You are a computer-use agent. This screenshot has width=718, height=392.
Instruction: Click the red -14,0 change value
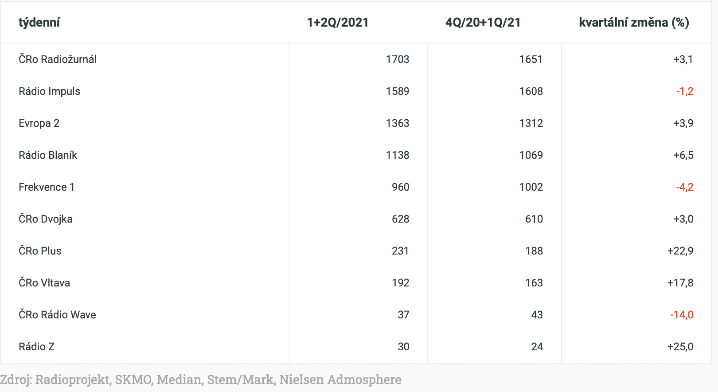pos(681,315)
